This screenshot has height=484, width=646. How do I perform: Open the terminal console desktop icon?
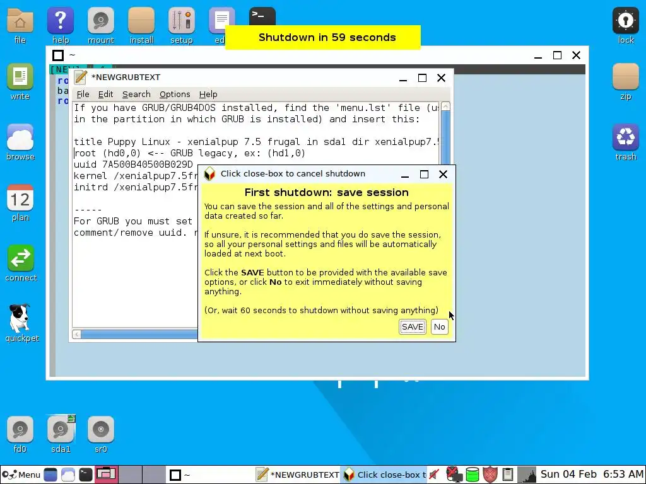tap(262, 16)
